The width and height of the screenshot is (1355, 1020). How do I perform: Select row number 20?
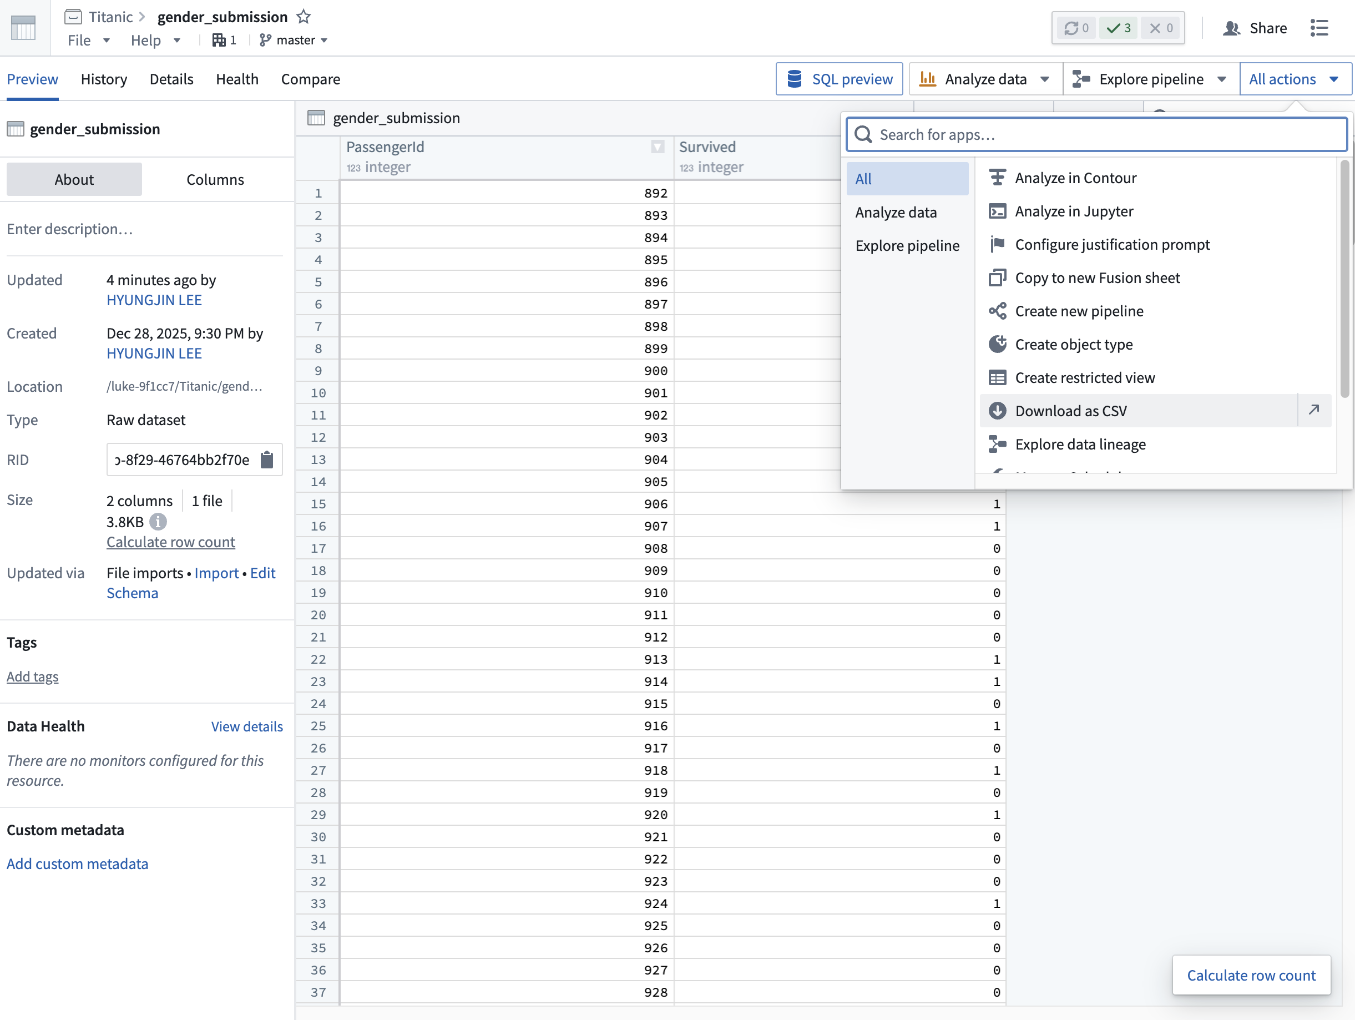tap(318, 615)
